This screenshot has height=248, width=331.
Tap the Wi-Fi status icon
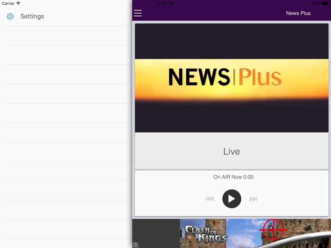coord(18,3)
